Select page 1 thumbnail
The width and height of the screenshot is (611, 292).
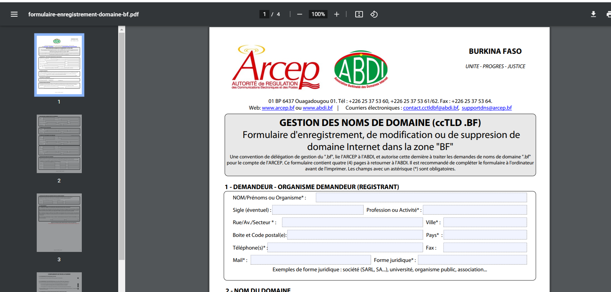point(59,65)
